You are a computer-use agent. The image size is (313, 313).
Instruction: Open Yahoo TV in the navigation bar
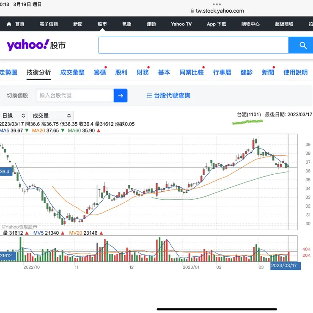181,24
